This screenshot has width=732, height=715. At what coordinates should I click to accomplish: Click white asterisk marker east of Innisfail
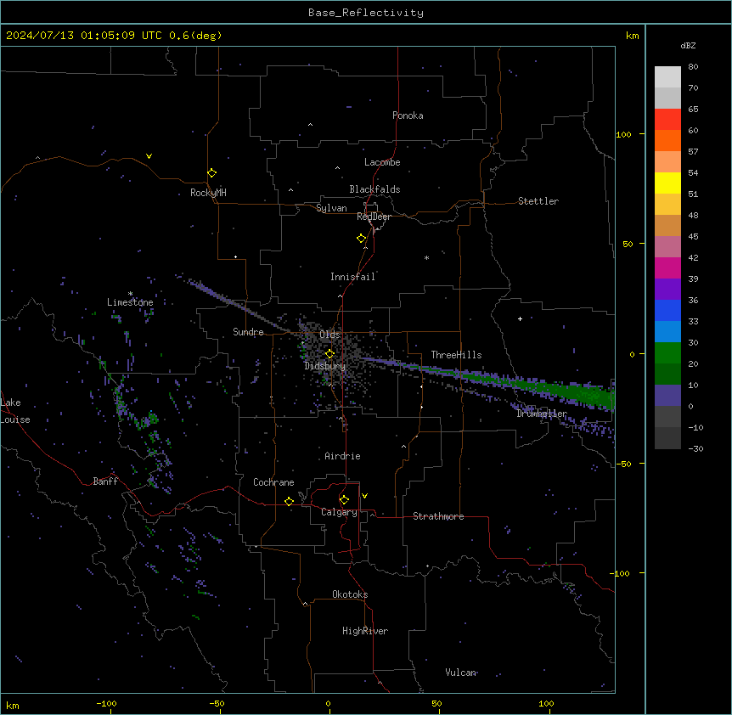coord(426,257)
